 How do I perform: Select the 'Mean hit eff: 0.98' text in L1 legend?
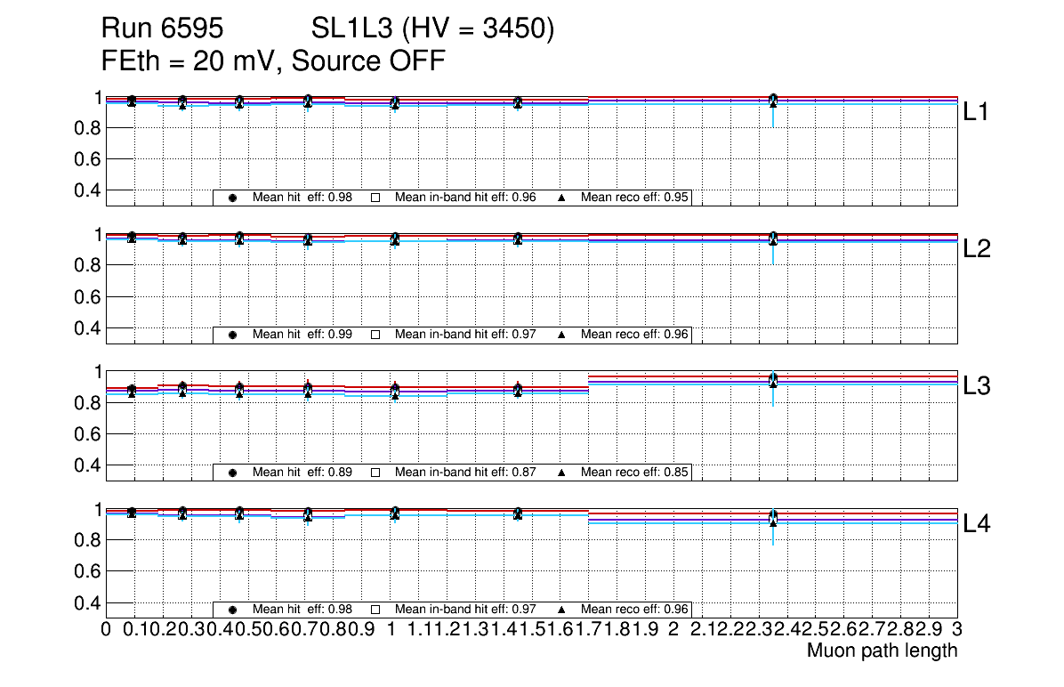coord(302,198)
